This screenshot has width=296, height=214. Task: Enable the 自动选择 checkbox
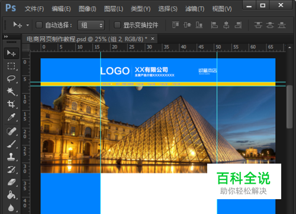click(x=39, y=25)
